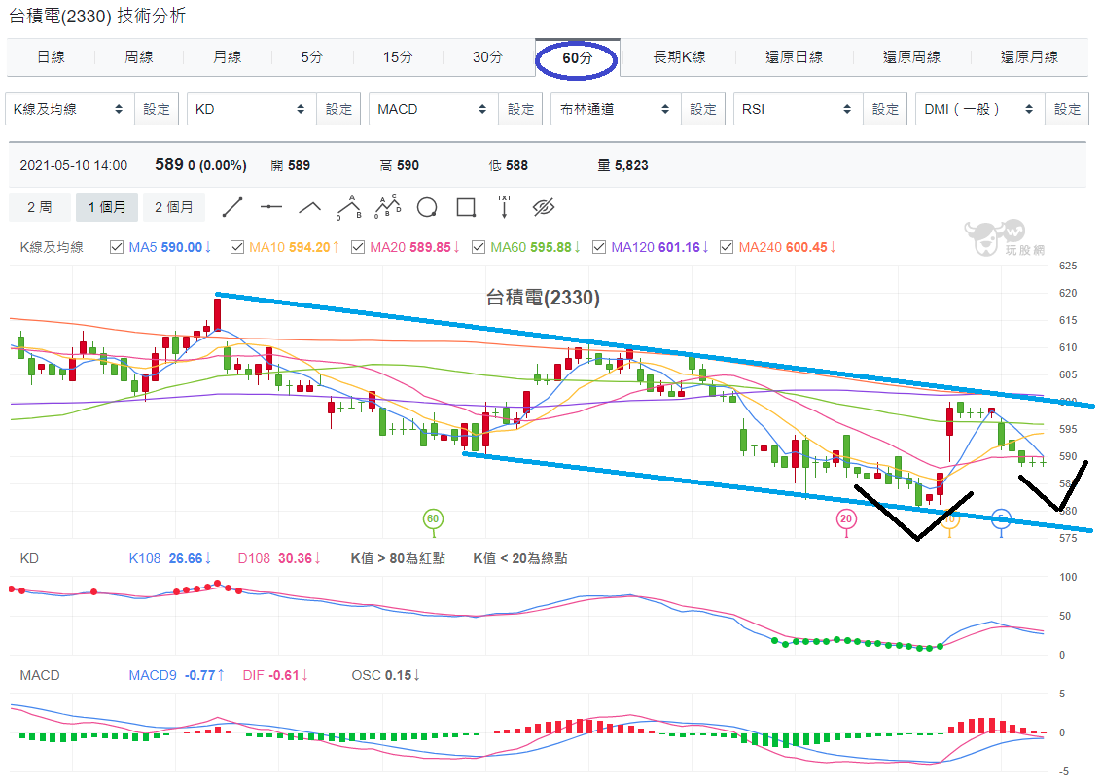Screen dimensions: 1101x784
Task: Click the pink 20 marker on chart
Action: tap(846, 519)
